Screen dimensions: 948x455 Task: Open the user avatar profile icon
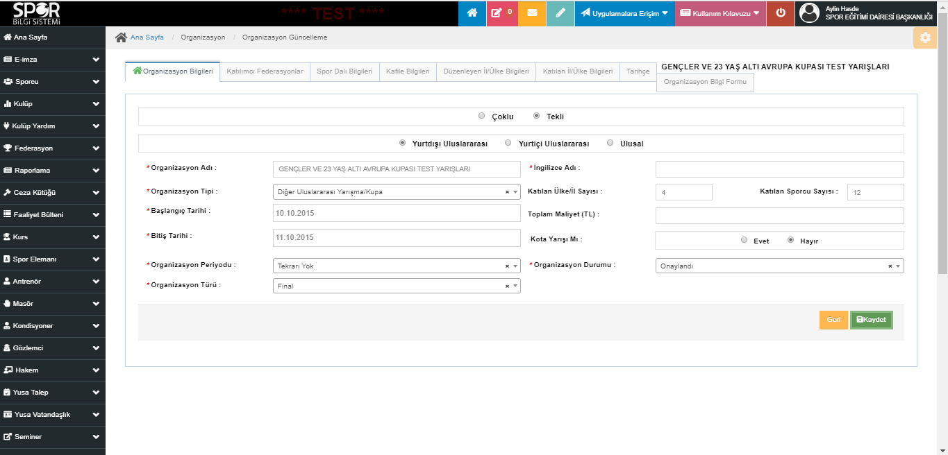click(809, 13)
